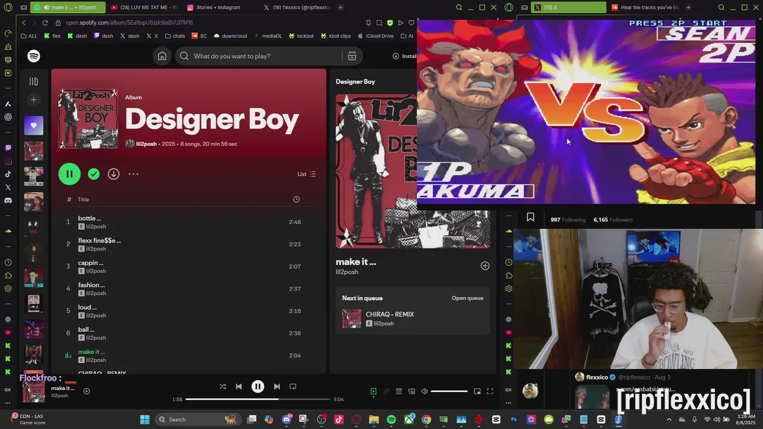This screenshot has height=429, width=763.
Task: Toggle Now Playing view
Action: pyautogui.click(x=373, y=391)
